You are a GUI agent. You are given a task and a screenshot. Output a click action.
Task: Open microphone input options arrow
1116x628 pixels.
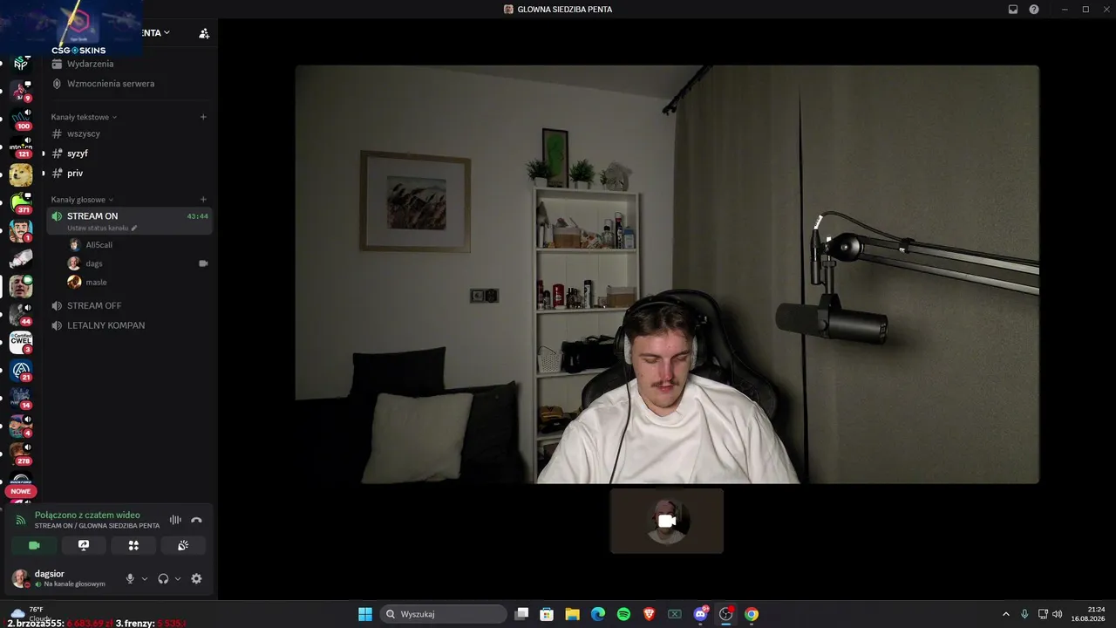(145, 578)
